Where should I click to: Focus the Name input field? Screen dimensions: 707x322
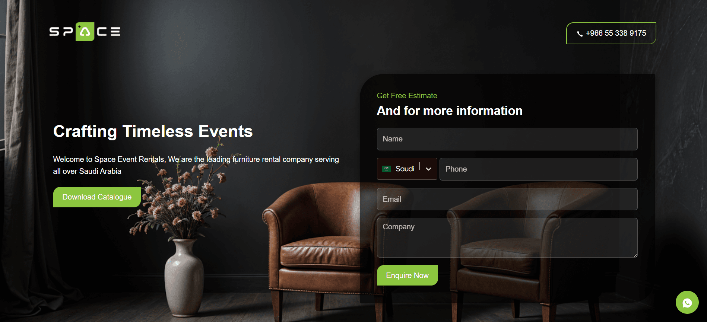[507, 139]
